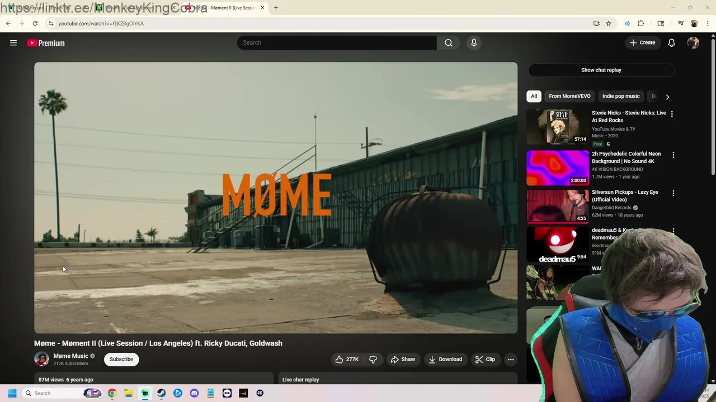Open Psychedelic Colorful Neon Background thumbnail
The width and height of the screenshot is (716, 402).
pos(558,167)
